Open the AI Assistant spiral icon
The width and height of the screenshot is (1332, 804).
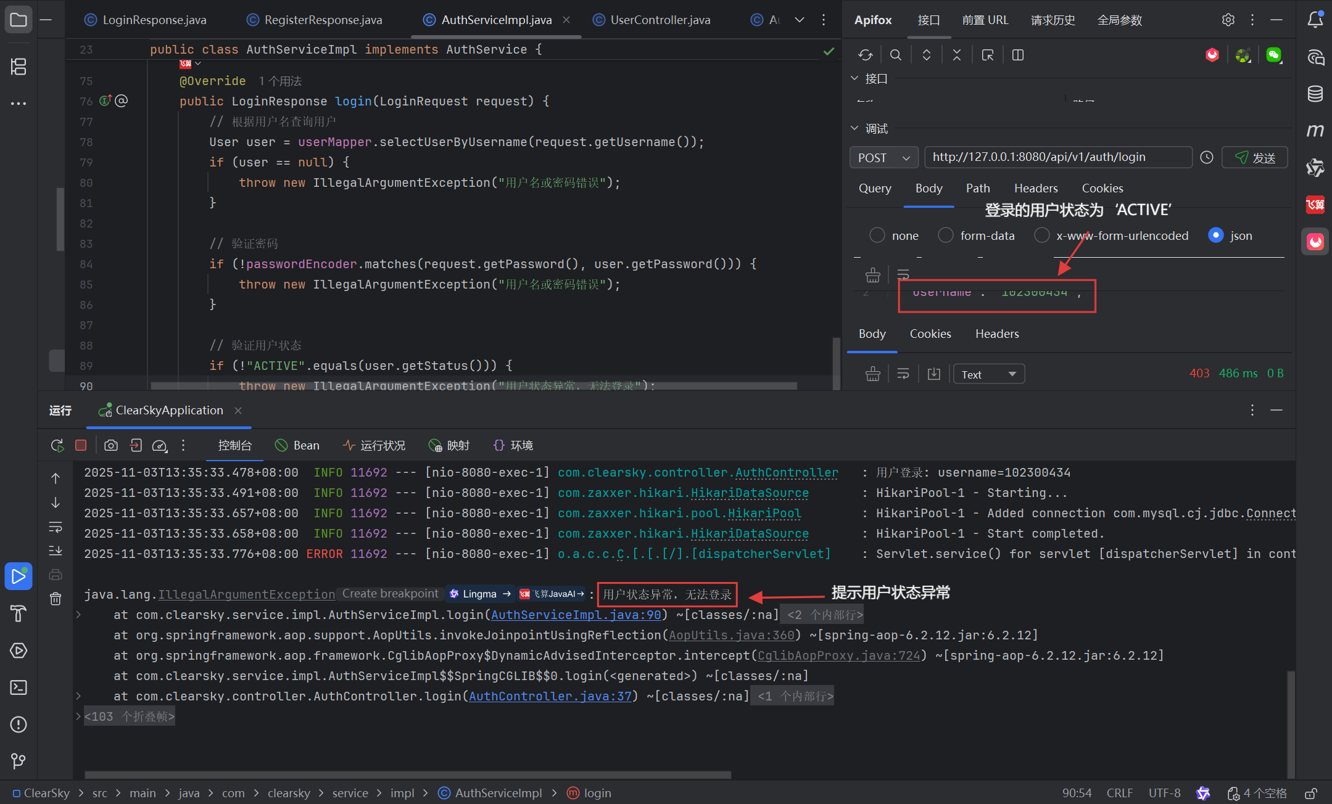(1315, 57)
